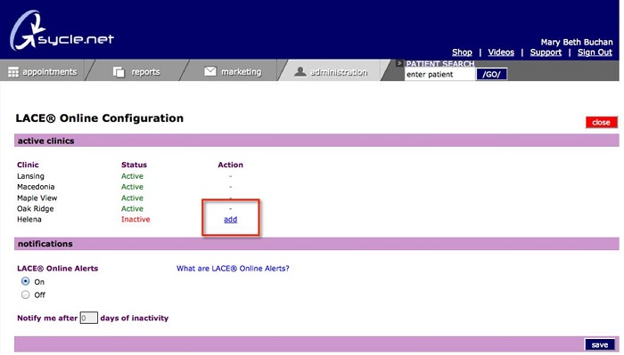The image size is (624, 355).
Task: Click the red close button
Action: [602, 122]
